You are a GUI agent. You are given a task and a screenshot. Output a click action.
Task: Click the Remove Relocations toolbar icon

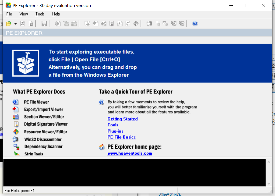[173, 24]
